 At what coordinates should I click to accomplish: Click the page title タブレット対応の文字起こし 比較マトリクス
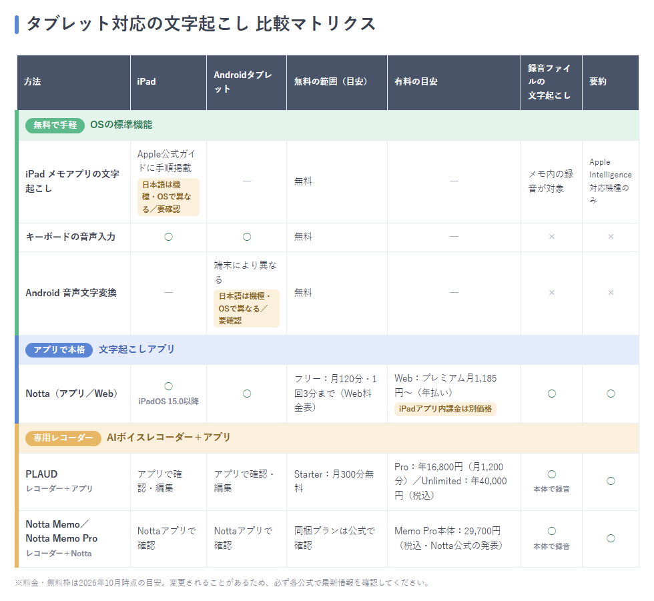coord(201,24)
